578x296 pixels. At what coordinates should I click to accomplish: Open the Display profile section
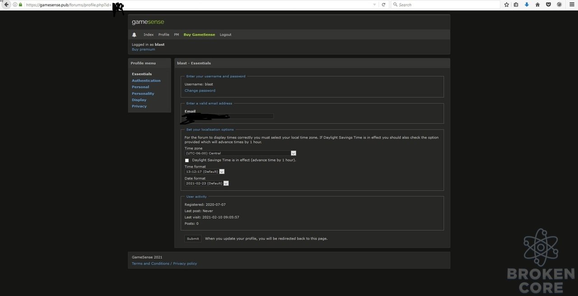(139, 100)
